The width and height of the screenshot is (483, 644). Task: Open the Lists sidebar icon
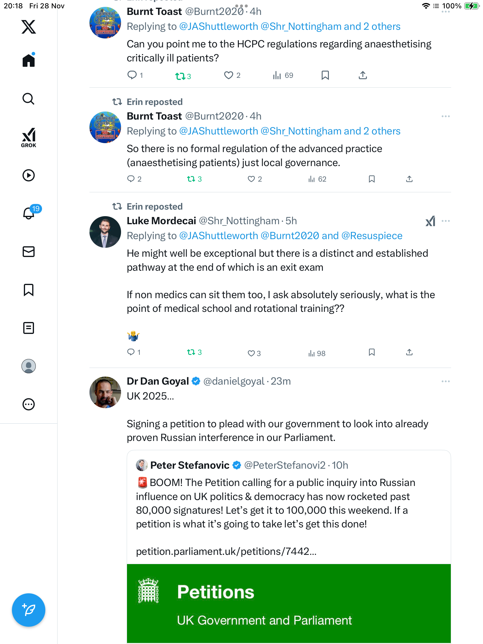coord(29,328)
